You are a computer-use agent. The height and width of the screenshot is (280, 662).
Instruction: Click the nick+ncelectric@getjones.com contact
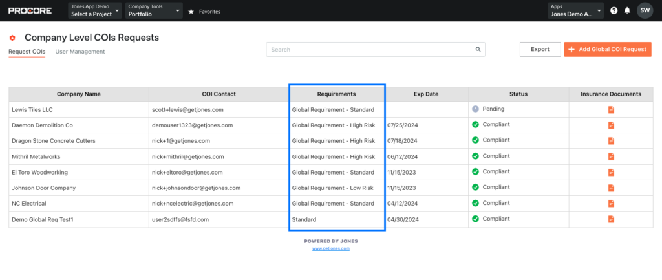click(193, 204)
